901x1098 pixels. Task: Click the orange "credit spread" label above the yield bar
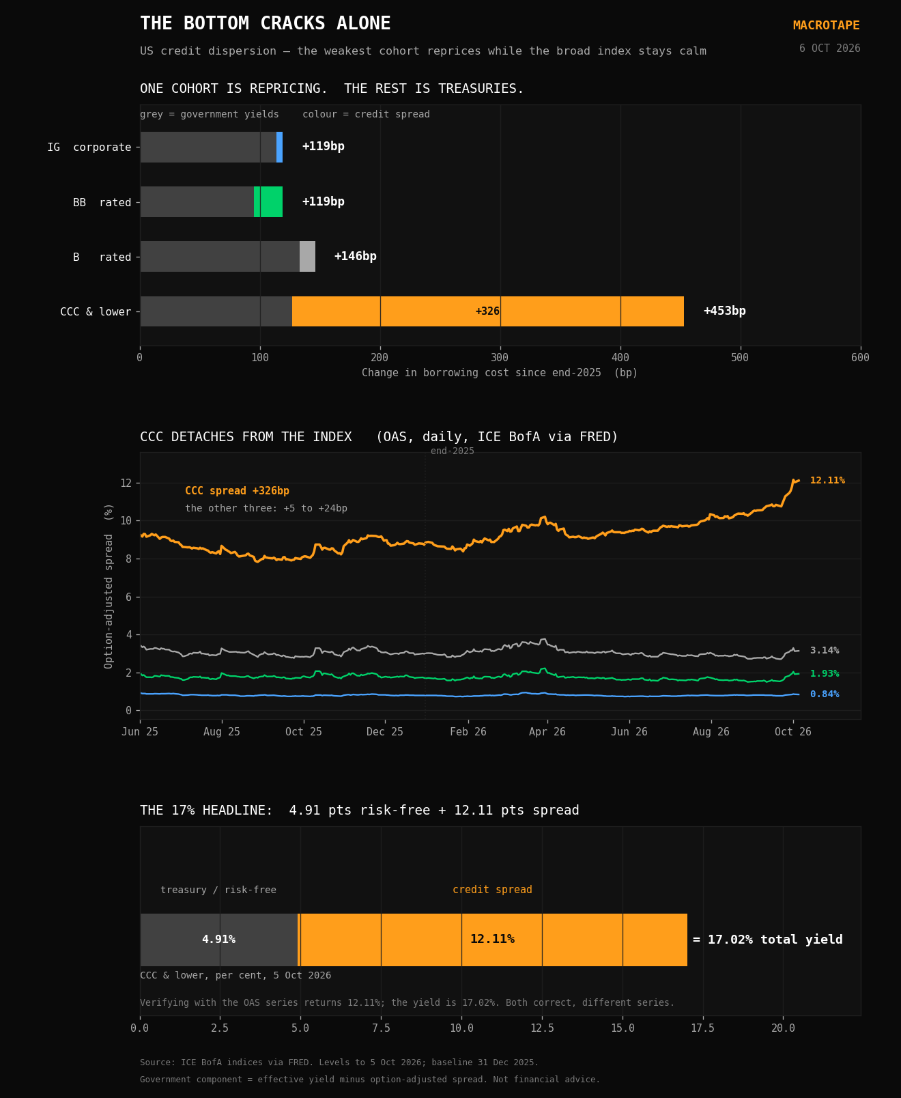coord(492,890)
